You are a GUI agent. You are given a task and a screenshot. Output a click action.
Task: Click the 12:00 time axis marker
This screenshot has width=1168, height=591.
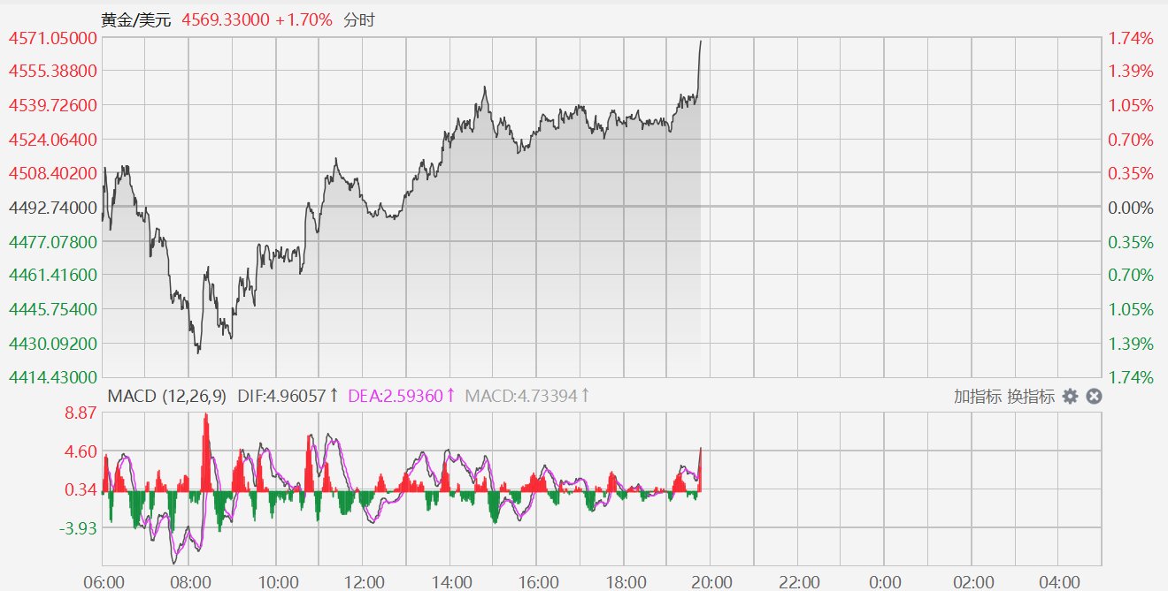coord(364,582)
